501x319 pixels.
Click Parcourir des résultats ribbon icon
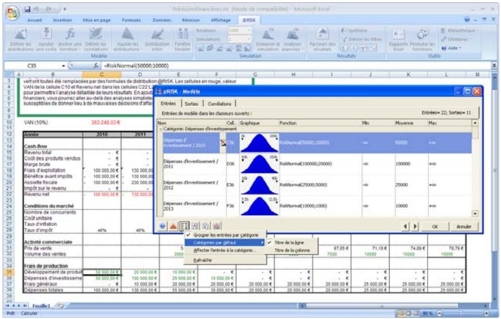point(325,40)
